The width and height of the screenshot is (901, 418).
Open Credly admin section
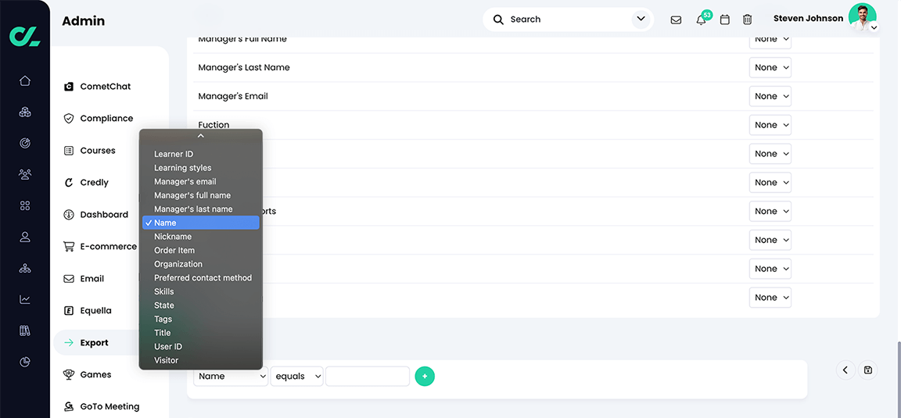pos(86,183)
